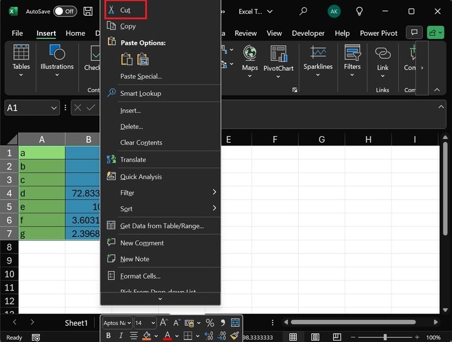Select Format Cells... menu entry
The image size is (452, 342).
point(140,276)
